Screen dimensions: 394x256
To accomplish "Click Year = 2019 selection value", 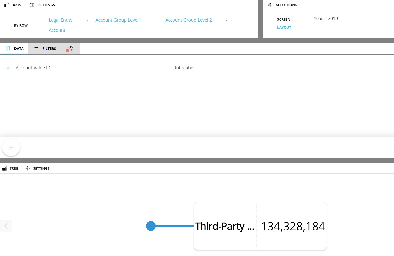I will pyautogui.click(x=326, y=19).
